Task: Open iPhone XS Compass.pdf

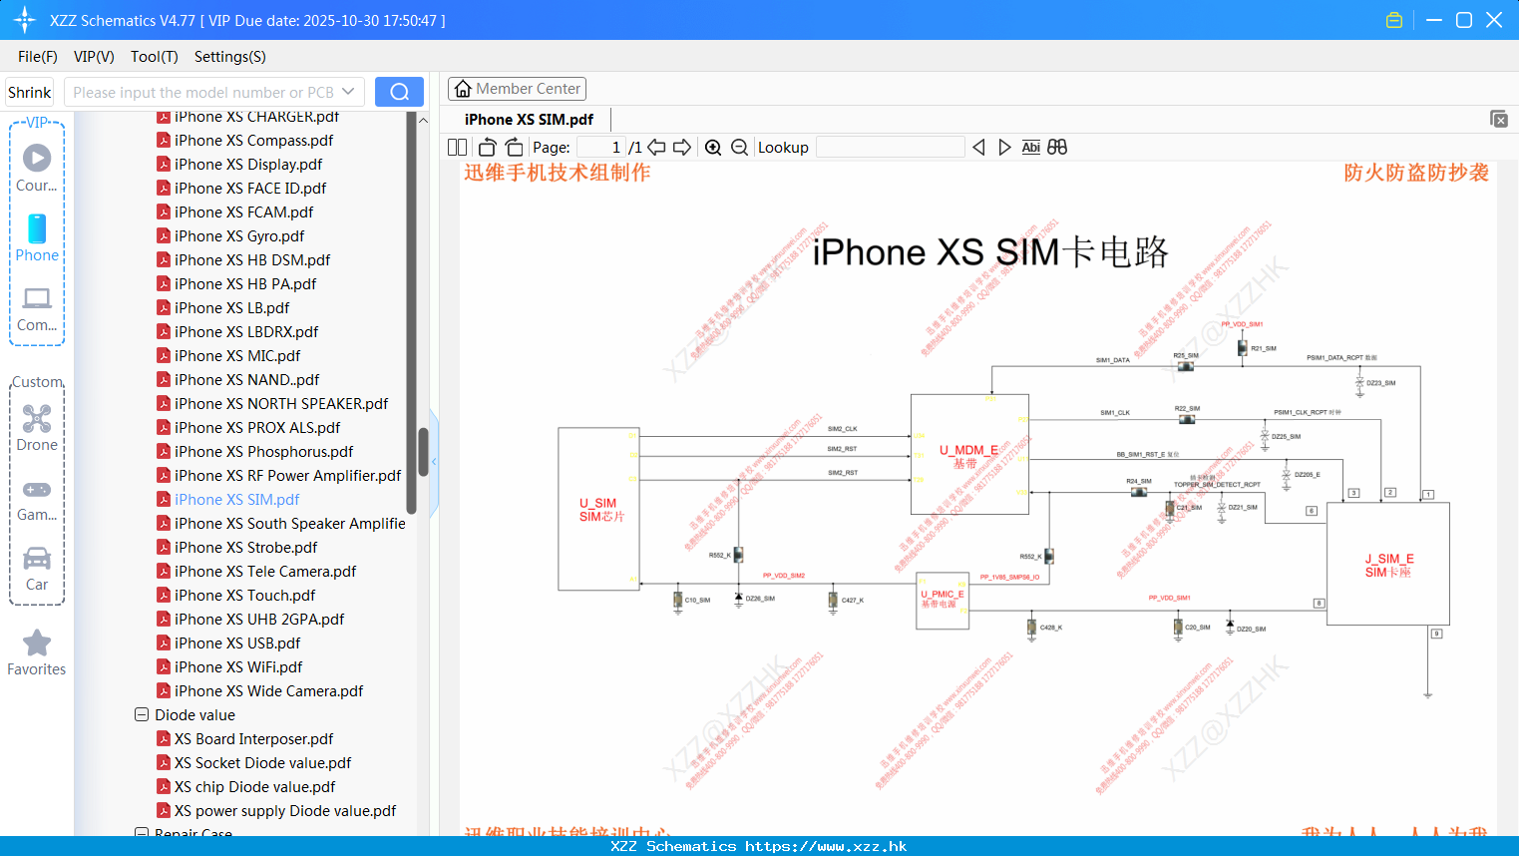Action: click(253, 141)
